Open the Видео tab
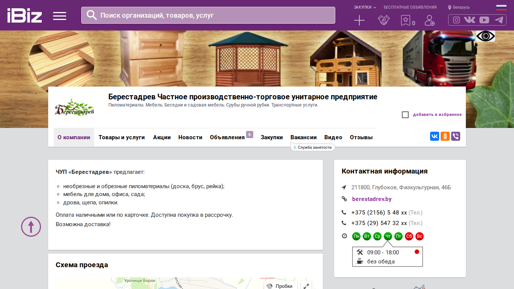Image resolution: width=514 pixels, height=289 pixels. pyautogui.click(x=333, y=137)
